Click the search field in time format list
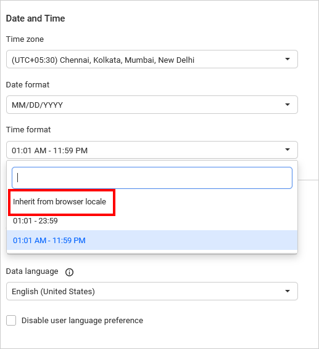 152,178
